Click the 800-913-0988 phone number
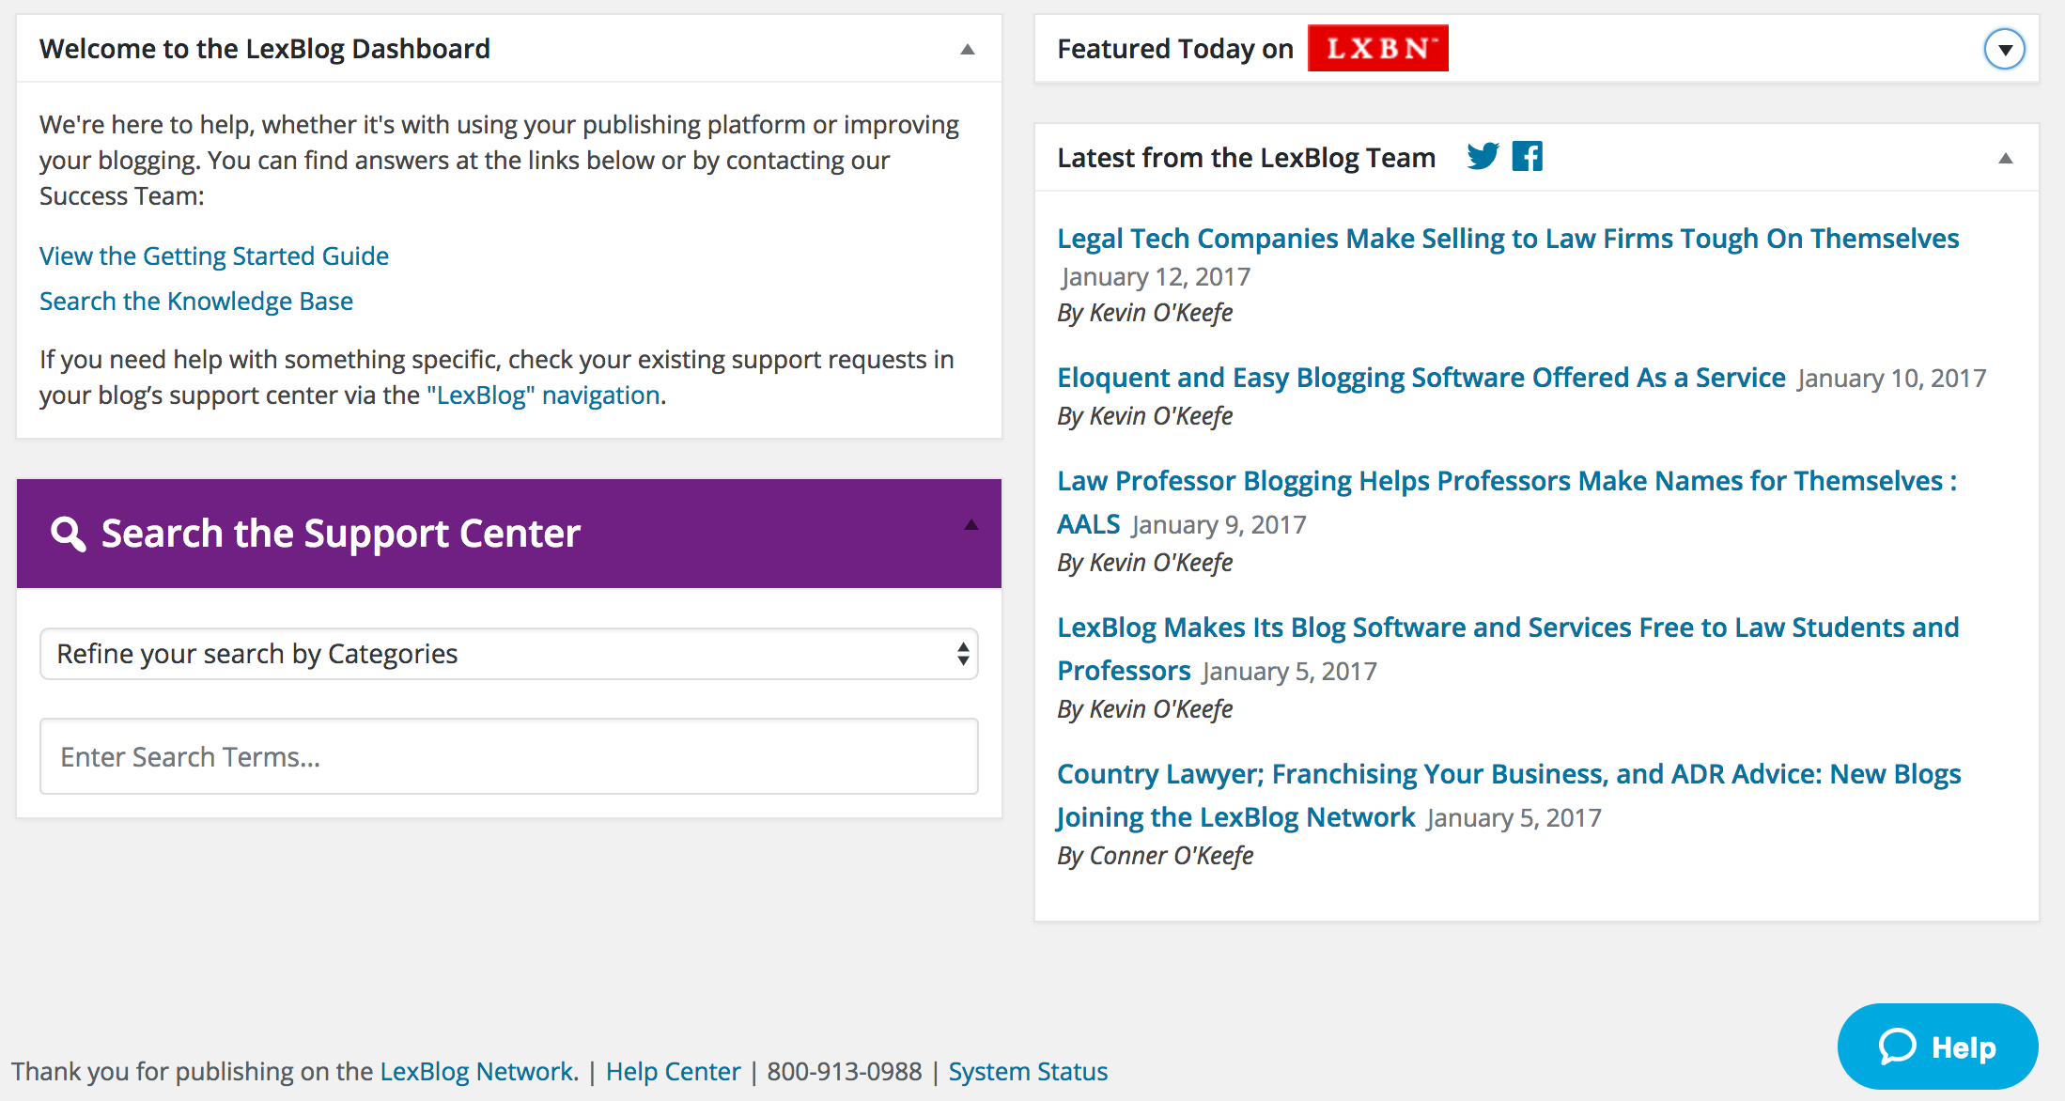Screen dimensions: 2065x1101 [845, 1071]
